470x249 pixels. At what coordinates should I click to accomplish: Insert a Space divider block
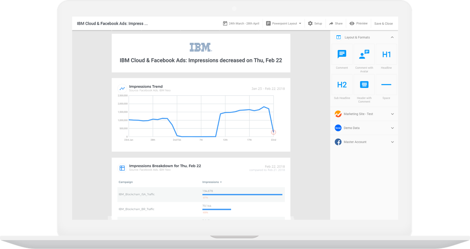click(x=386, y=84)
